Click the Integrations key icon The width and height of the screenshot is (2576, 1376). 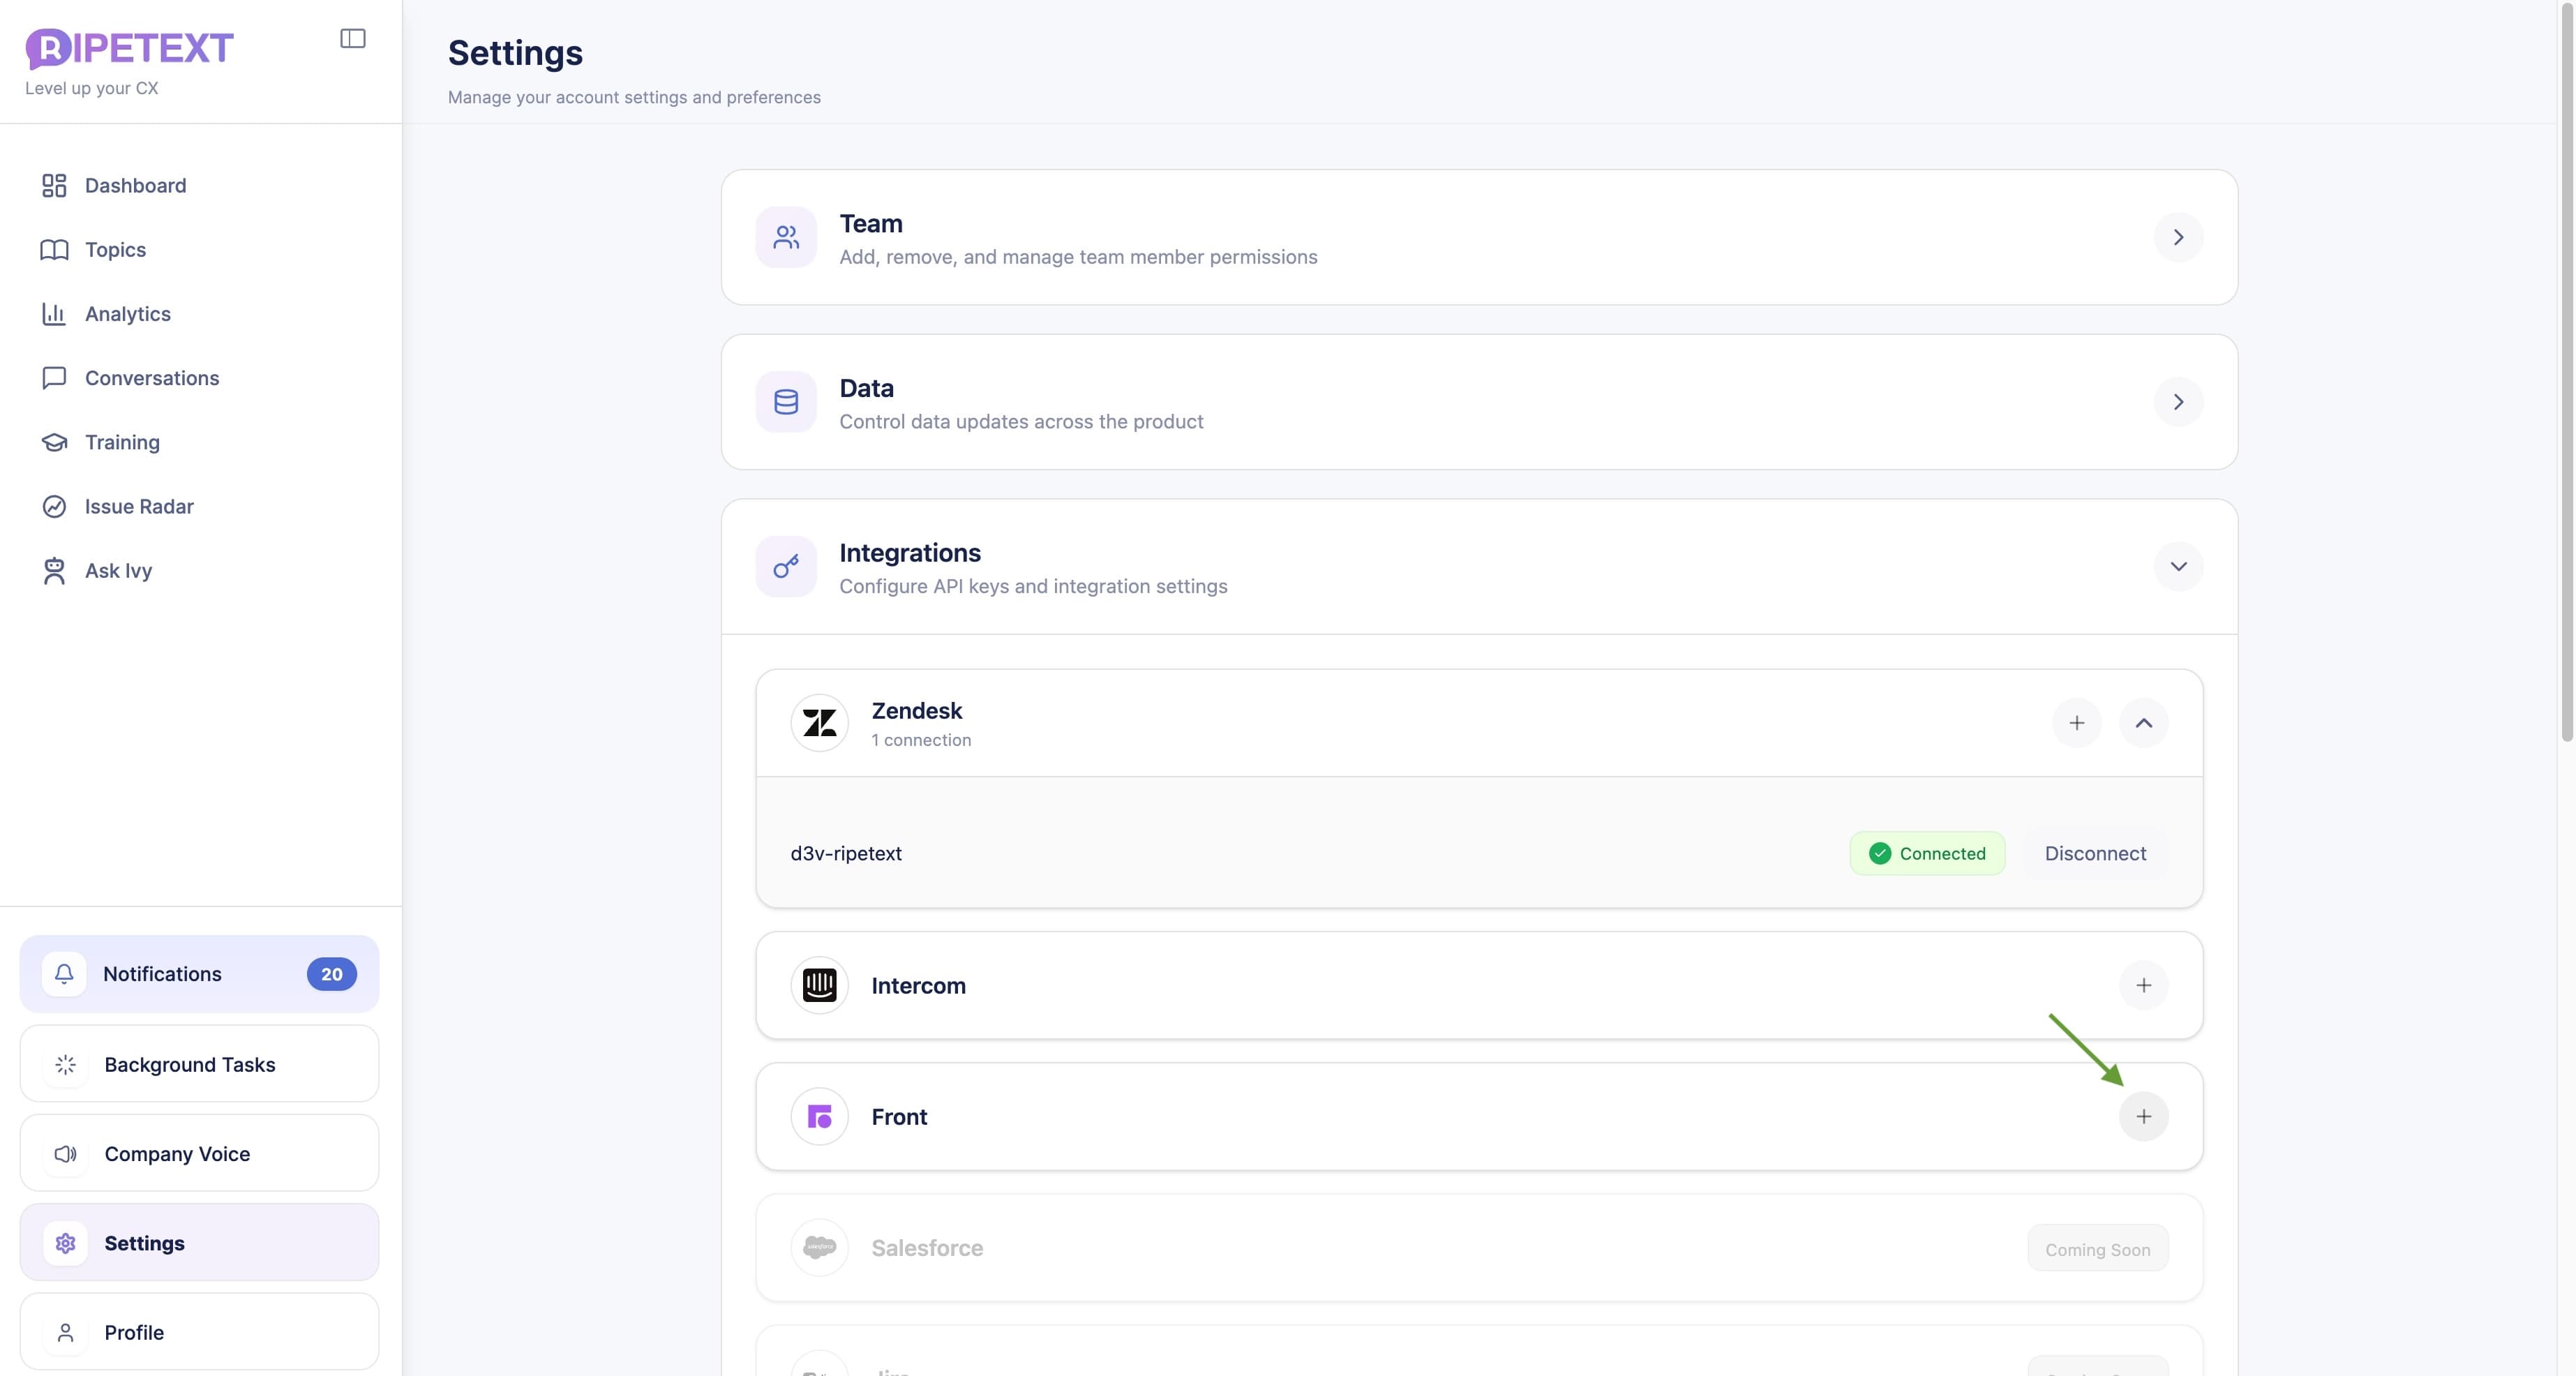coord(786,567)
